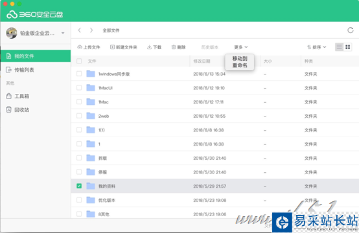Go back with left arrow
This screenshot has width=359, height=233.
[80, 30]
